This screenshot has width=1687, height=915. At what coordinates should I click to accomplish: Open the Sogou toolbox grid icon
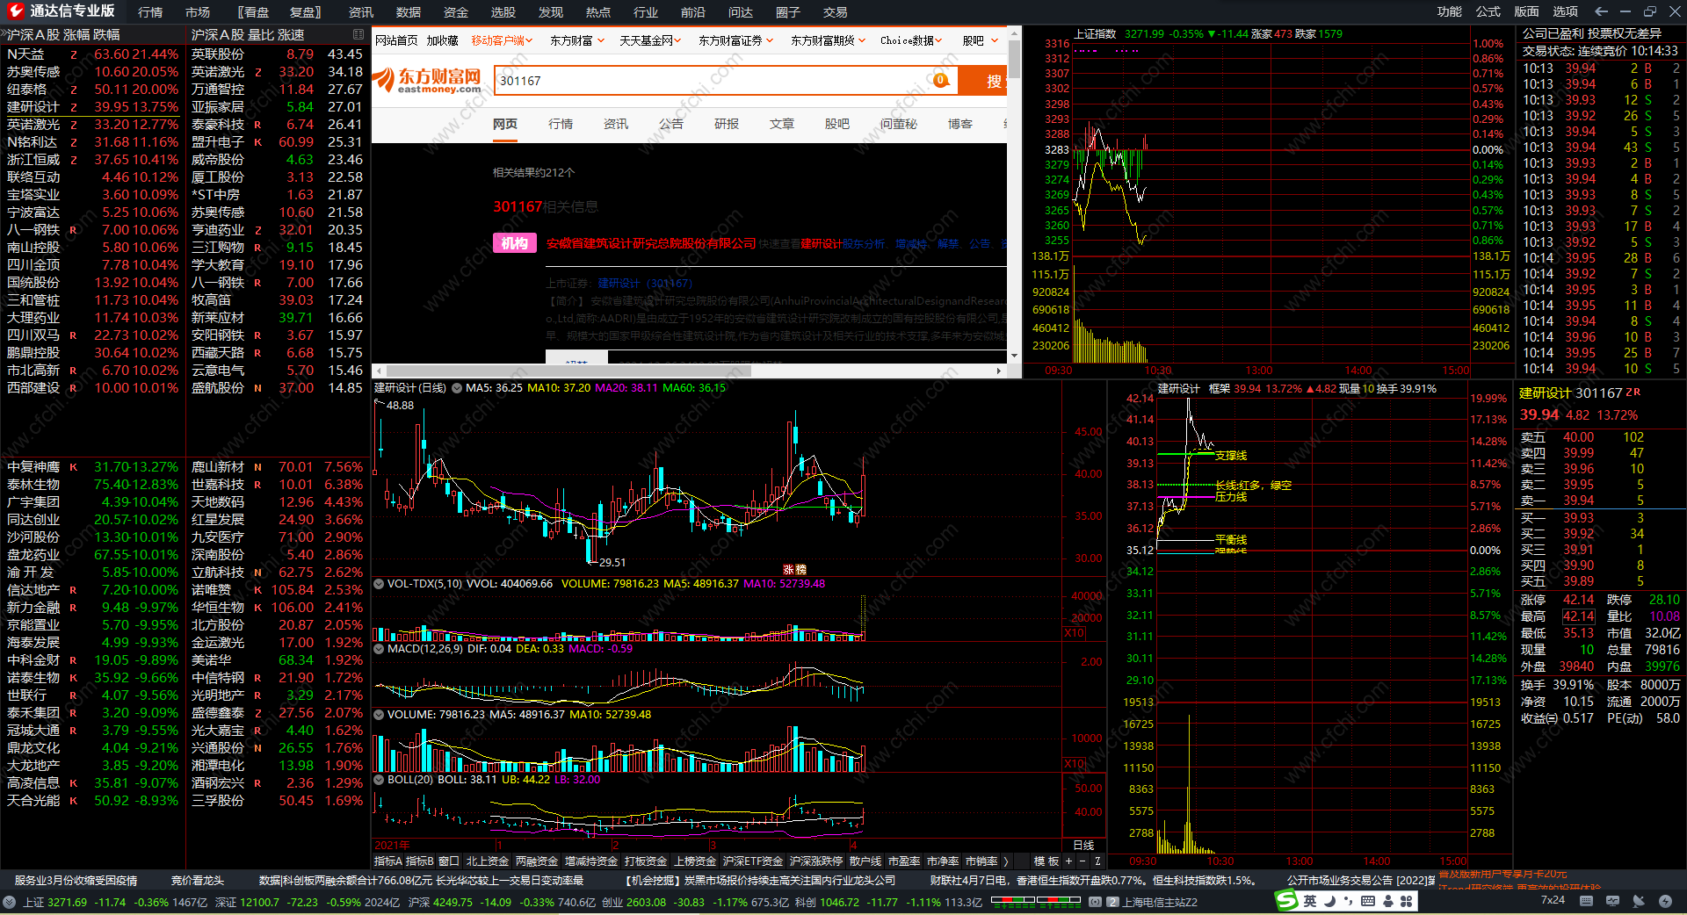coord(1407,901)
